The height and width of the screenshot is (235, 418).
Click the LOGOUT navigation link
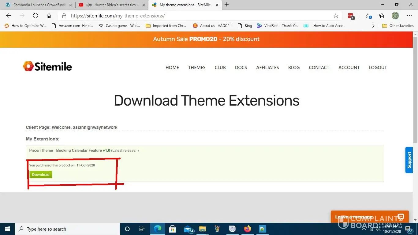pos(378,68)
